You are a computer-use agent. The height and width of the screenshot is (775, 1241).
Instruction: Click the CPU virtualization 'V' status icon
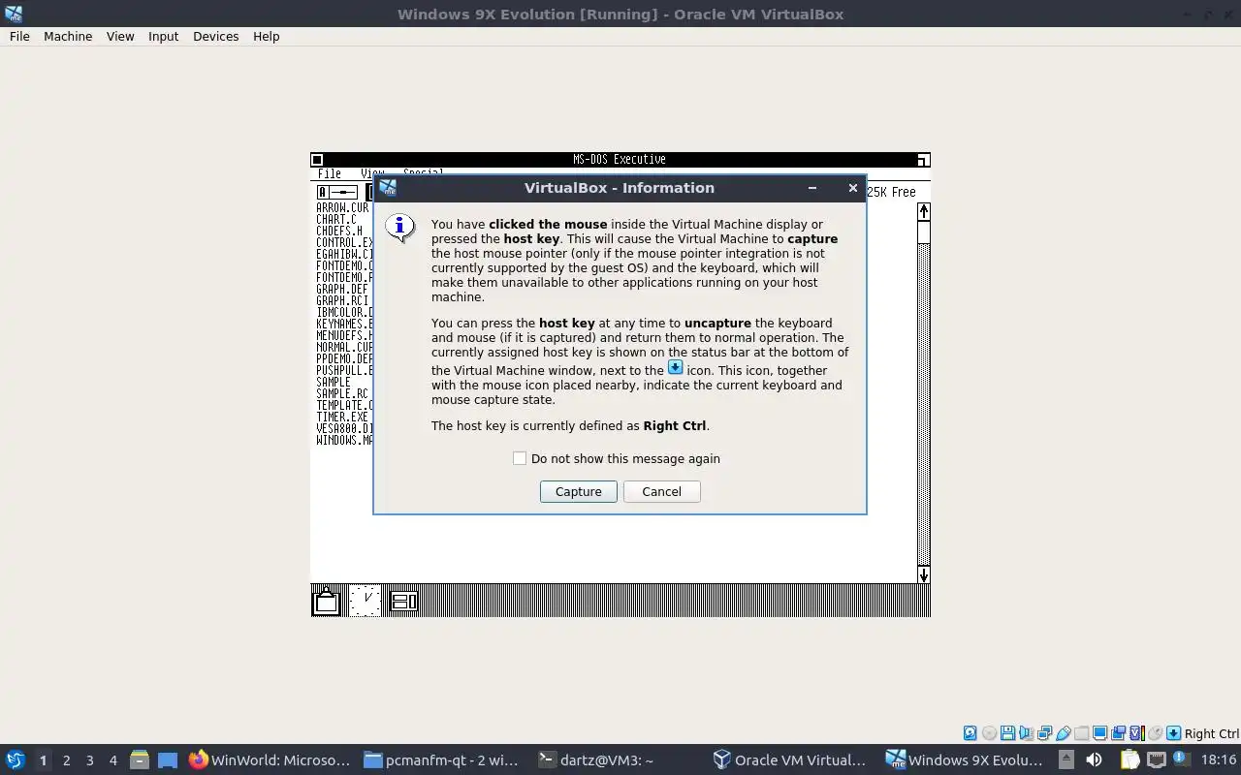(x=1137, y=733)
